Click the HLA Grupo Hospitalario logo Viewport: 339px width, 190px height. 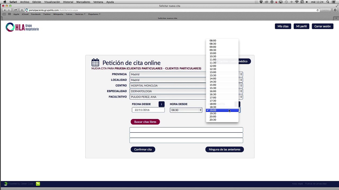[22, 27]
